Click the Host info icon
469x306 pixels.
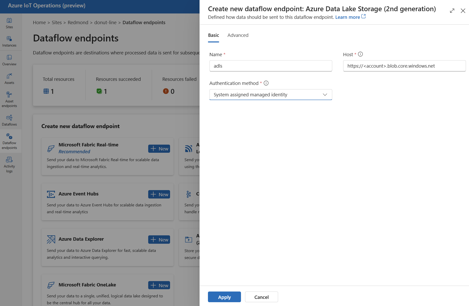(x=360, y=54)
